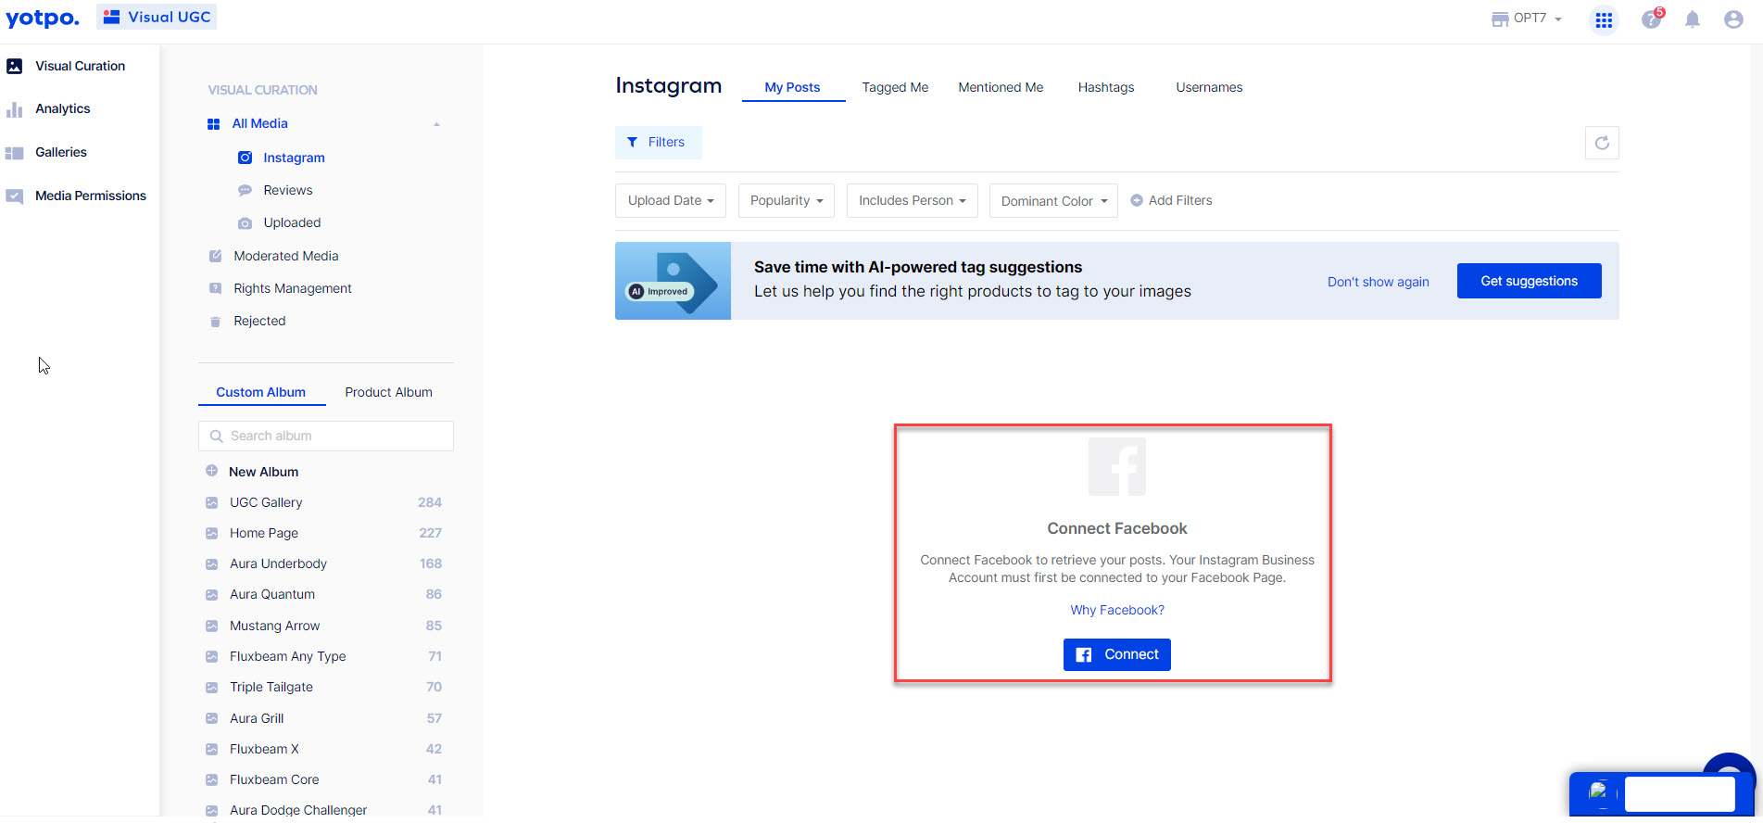The width and height of the screenshot is (1763, 823).
Task: Click the Connect Facebook button
Action: coord(1117,654)
